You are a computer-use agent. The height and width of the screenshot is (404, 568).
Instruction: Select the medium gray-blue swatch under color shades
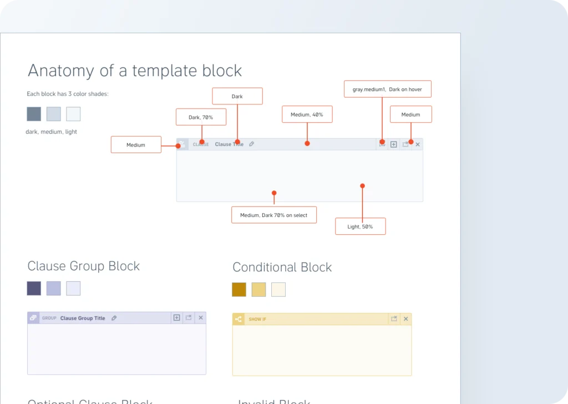54,114
